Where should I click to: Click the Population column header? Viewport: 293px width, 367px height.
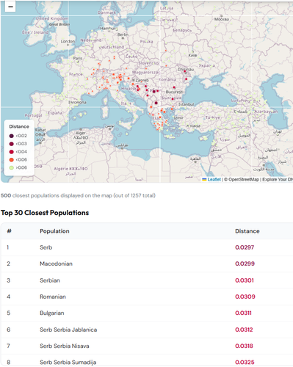(x=54, y=231)
